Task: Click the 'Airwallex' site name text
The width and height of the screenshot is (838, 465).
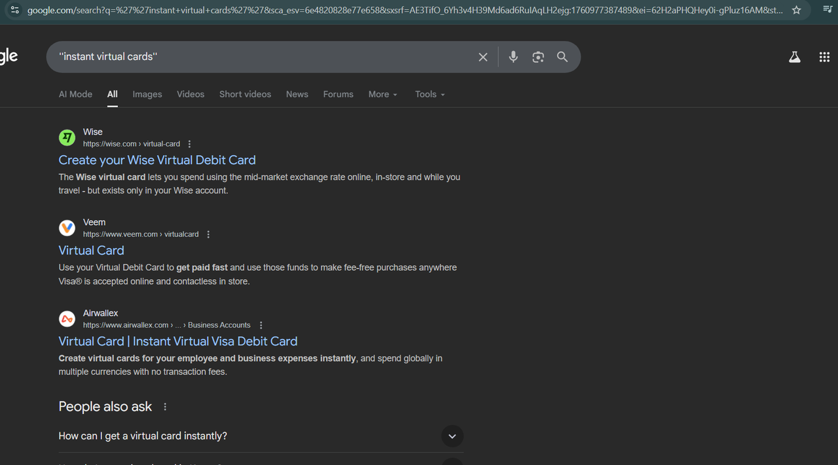Action: point(101,313)
